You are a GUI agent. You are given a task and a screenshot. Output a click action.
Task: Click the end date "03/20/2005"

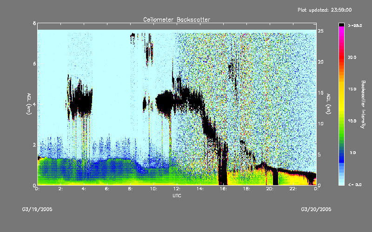point(316,209)
